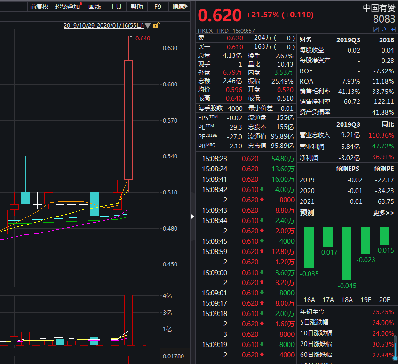Image resolution: width=398 pixels, height=364 pixels.
Task: Click the 买一 price 0.610
Action: pyautogui.click(x=235, y=47)
